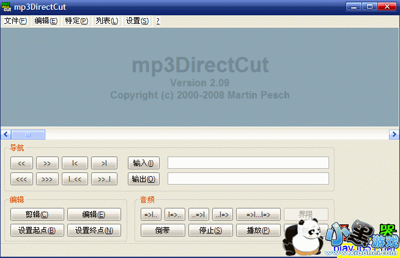
Task: Click the I..<< navigation button
Action: [75, 179]
